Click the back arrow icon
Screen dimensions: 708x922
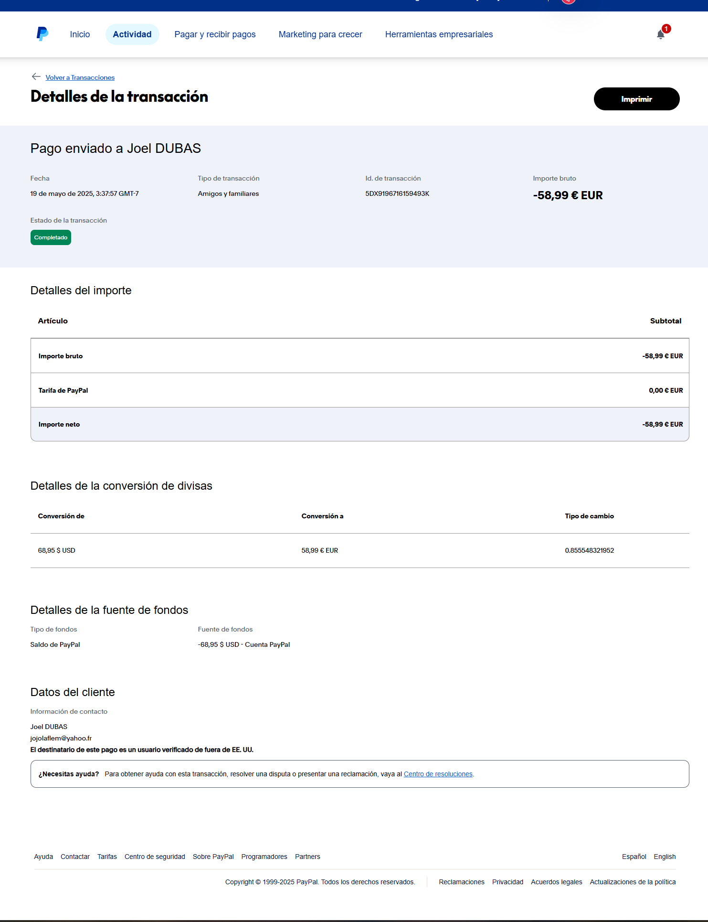[36, 77]
